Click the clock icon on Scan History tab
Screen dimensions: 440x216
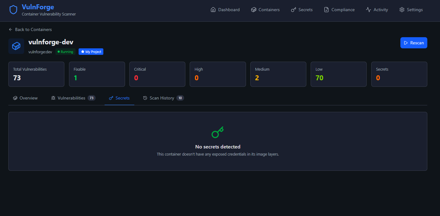[x=145, y=98]
